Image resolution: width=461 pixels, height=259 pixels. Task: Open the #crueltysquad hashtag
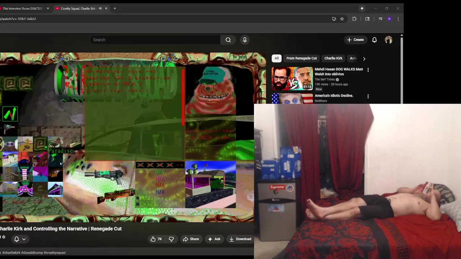point(55,253)
